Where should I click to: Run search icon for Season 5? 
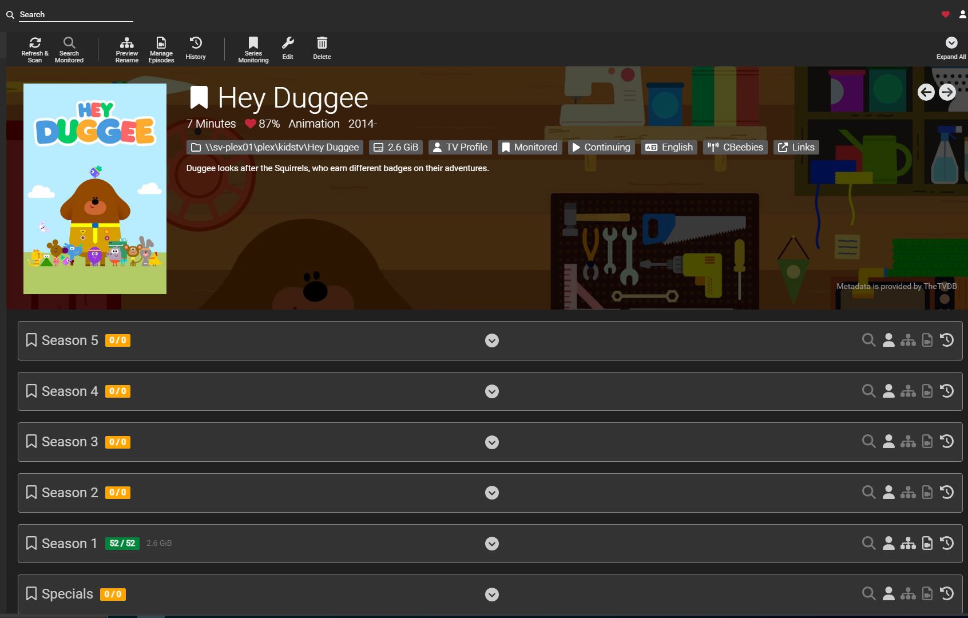click(868, 340)
